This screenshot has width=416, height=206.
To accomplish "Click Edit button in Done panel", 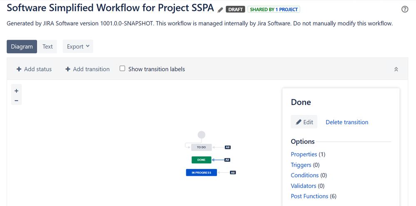I will [304, 122].
